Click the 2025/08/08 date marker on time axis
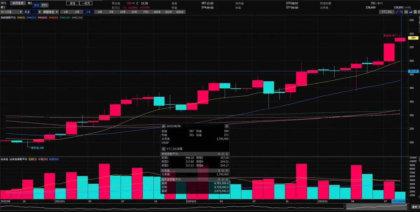Image resolution: width=420 pixels, height=212 pixels. pos(398,201)
